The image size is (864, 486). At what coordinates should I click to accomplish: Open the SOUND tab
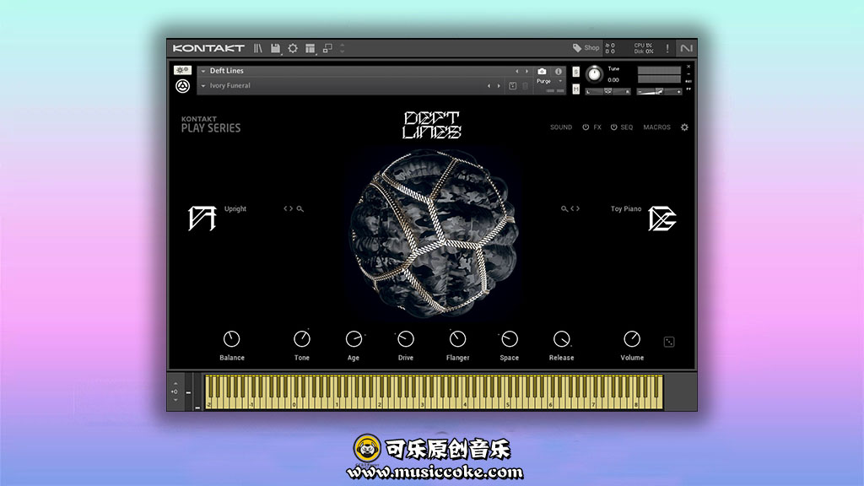[561, 127]
